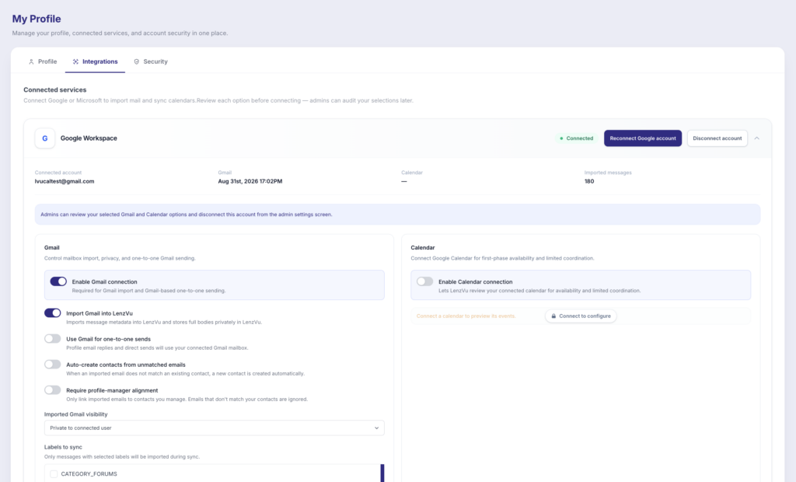The width and height of the screenshot is (796, 482).
Task: Switch to the Security tab
Action: pyautogui.click(x=150, y=61)
